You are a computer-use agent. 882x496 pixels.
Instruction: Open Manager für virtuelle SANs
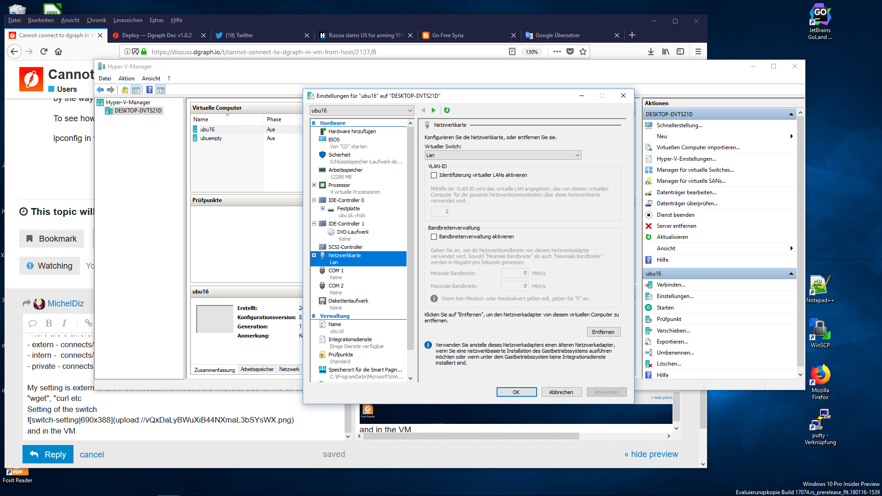(x=691, y=181)
